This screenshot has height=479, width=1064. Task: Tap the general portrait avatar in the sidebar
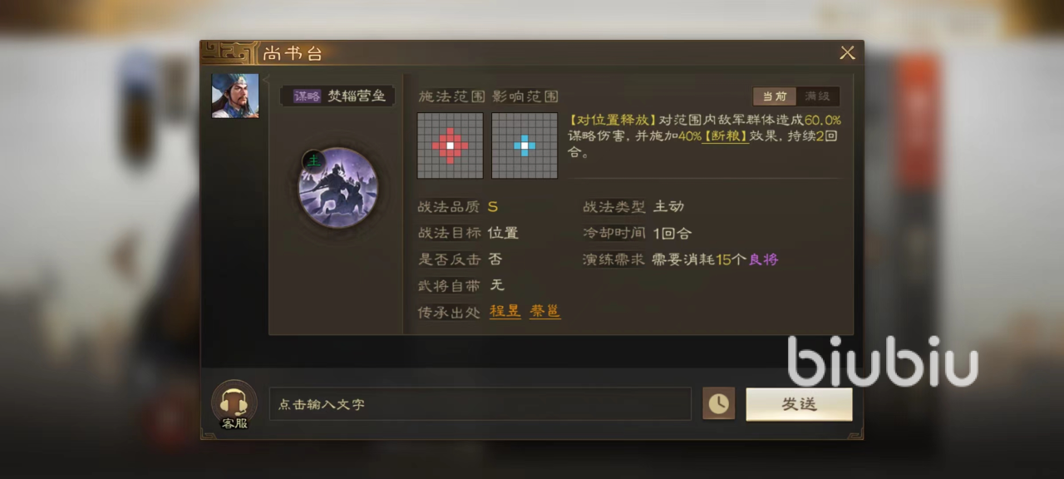(x=235, y=96)
